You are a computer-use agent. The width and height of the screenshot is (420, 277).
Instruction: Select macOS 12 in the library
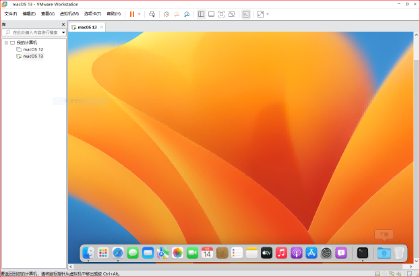tap(33, 50)
